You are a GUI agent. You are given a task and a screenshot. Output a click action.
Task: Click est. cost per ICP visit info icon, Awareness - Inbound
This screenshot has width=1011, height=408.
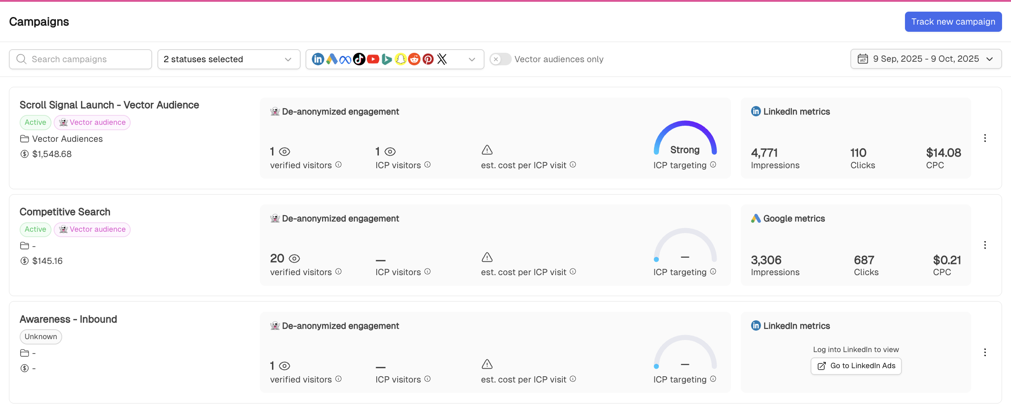click(x=573, y=379)
